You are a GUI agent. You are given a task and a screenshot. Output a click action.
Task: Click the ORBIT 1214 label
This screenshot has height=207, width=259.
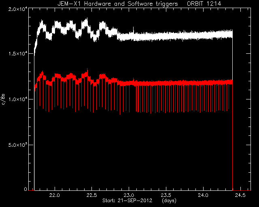(204, 4)
